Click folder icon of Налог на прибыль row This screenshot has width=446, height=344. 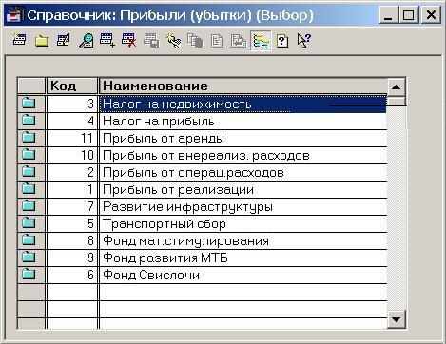tap(29, 121)
